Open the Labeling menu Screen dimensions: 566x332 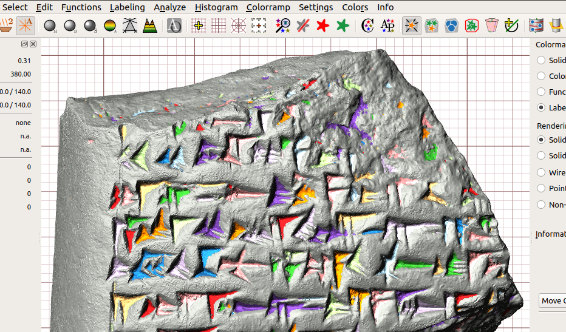point(127,7)
